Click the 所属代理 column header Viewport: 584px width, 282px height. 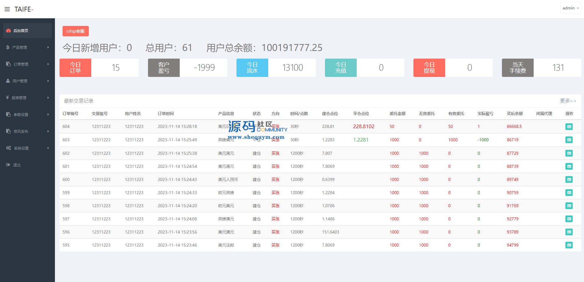tap(544, 114)
